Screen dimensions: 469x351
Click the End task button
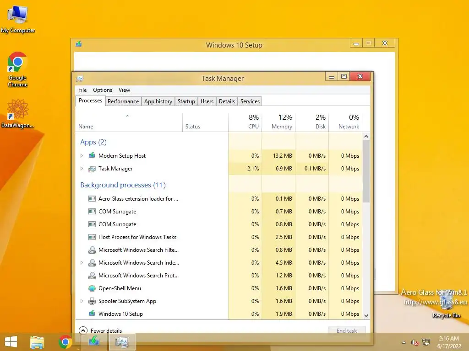347,330
